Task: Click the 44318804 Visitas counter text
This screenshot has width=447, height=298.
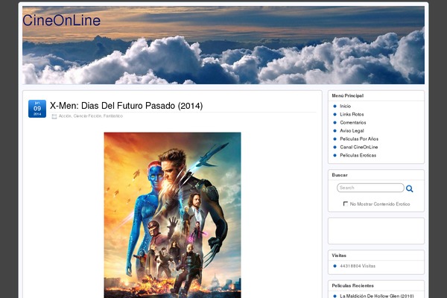Action: tap(358, 266)
